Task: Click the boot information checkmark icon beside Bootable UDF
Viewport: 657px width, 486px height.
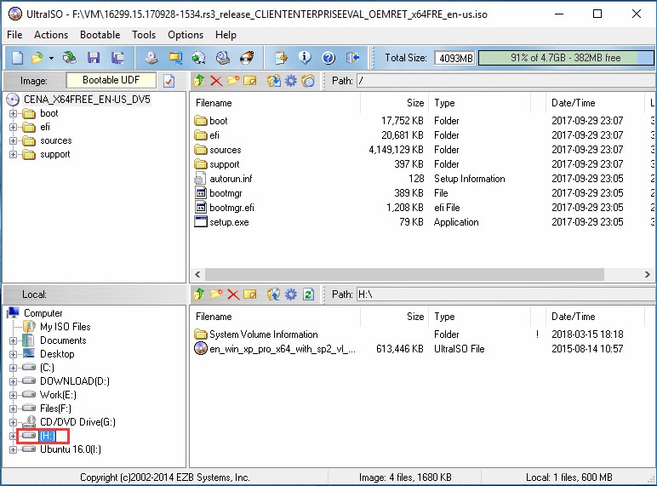Action: tap(169, 81)
